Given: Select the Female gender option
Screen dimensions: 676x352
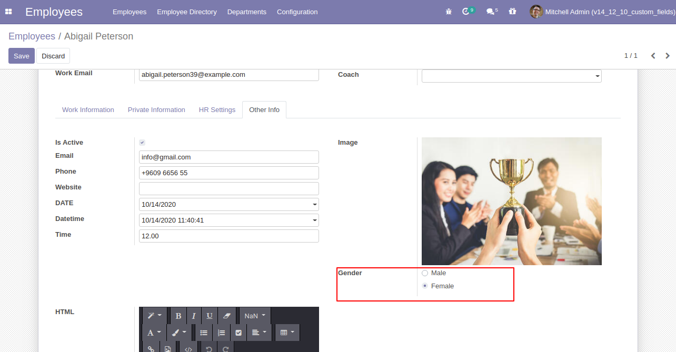Looking at the screenshot, I should pos(425,286).
